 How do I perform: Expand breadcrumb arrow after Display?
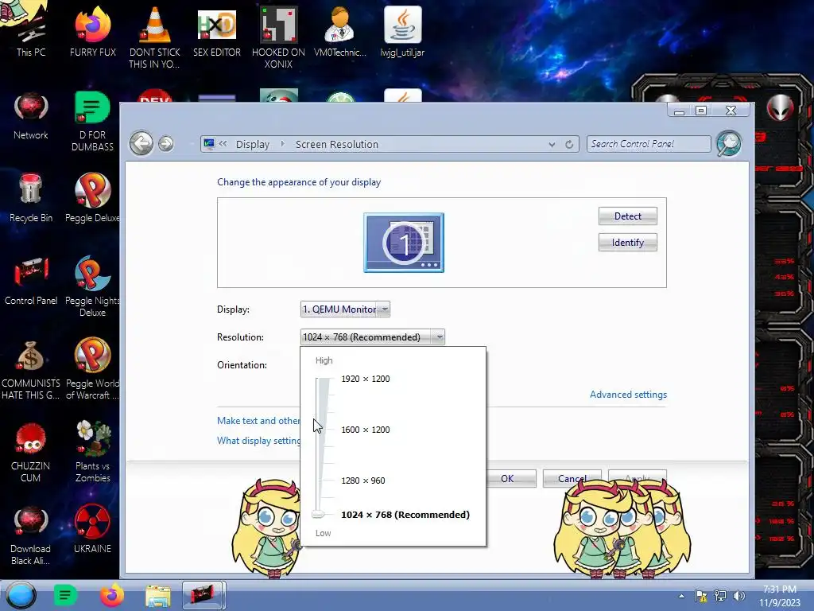pos(282,144)
